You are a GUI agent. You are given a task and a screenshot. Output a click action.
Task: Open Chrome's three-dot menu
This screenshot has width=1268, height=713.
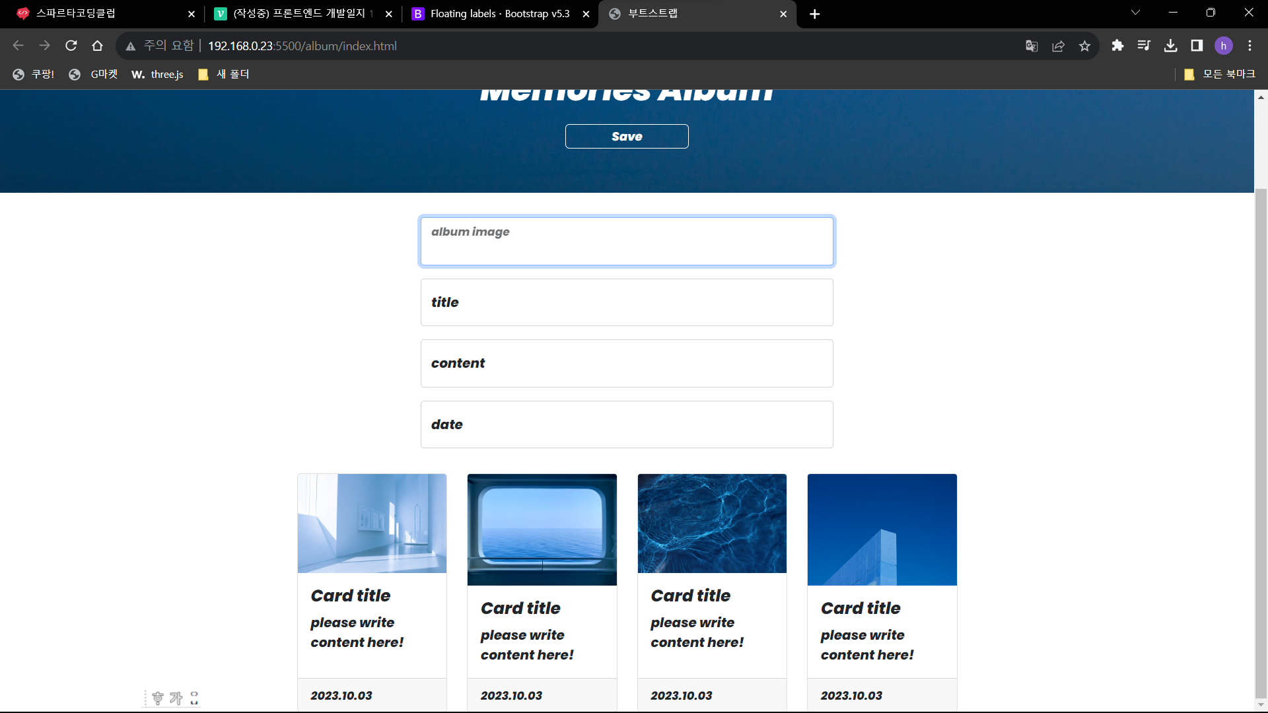pyautogui.click(x=1250, y=46)
